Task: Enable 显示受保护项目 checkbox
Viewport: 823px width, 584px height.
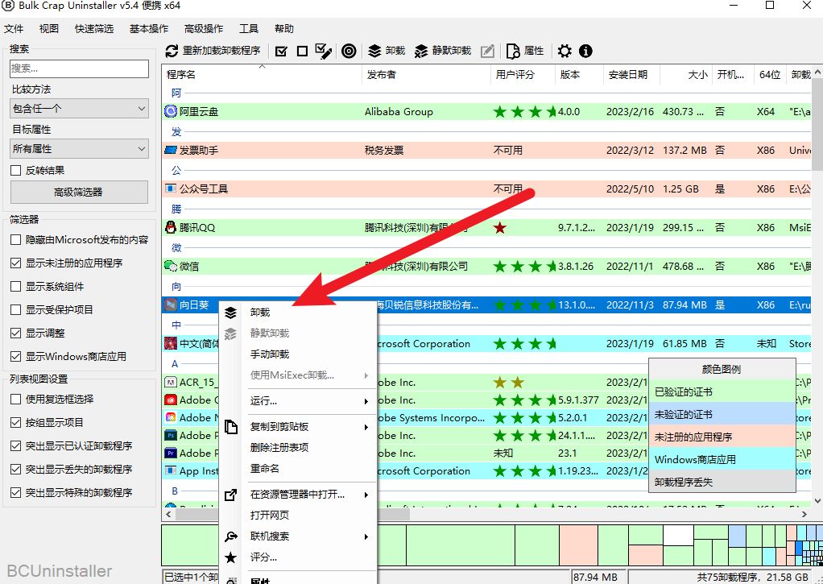Action: [x=16, y=310]
